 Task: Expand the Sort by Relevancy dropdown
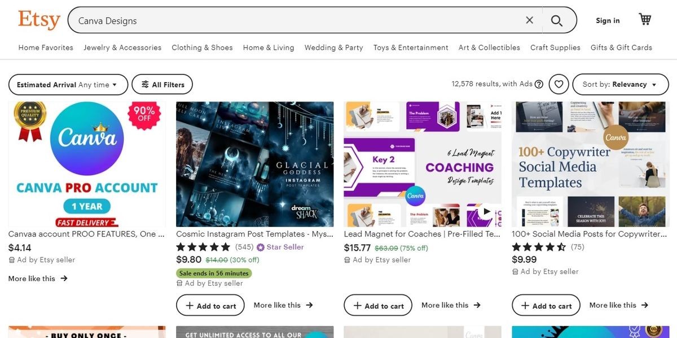[621, 84]
